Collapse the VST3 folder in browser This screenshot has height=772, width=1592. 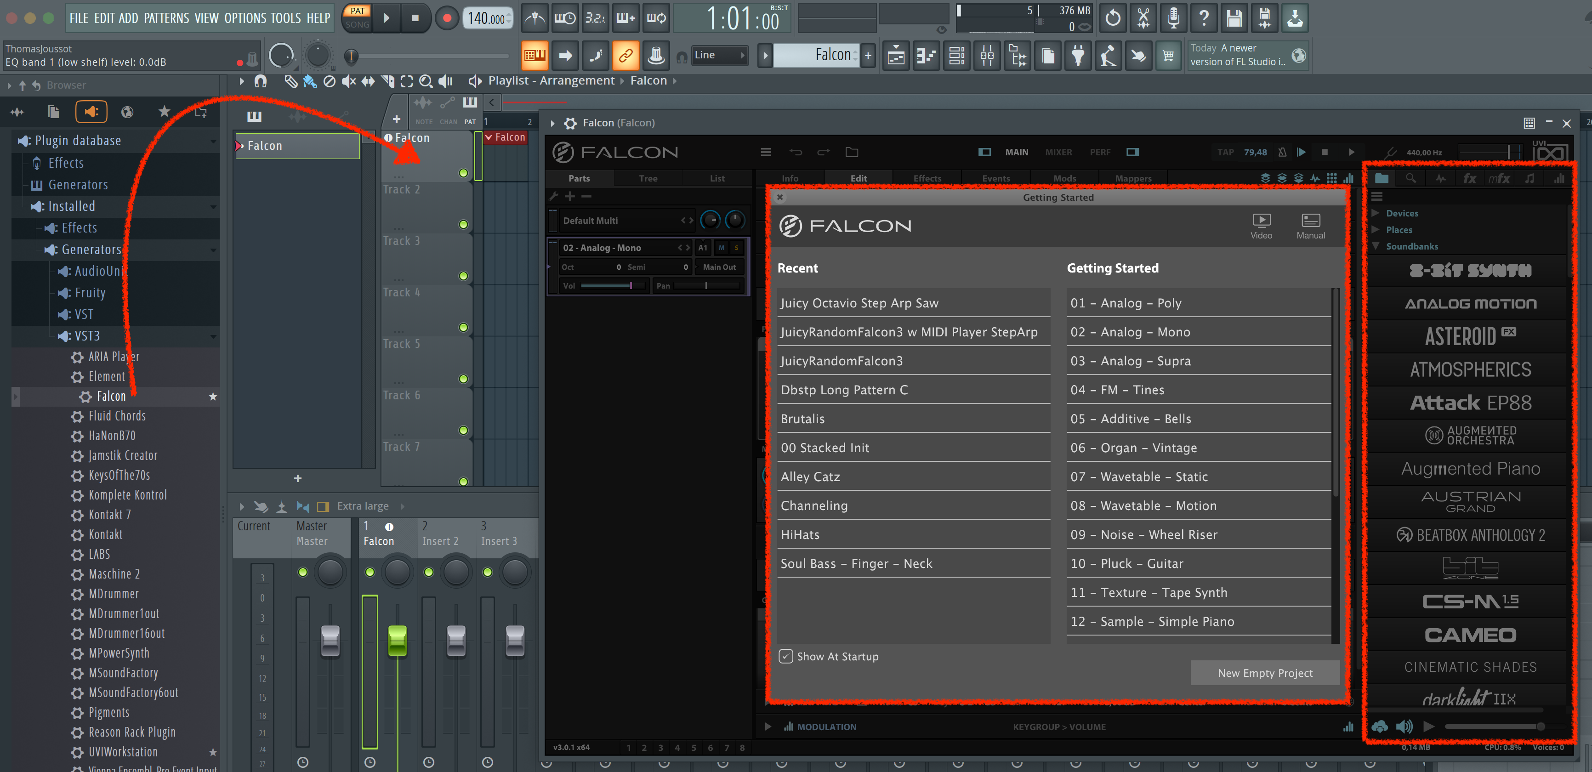point(213,336)
